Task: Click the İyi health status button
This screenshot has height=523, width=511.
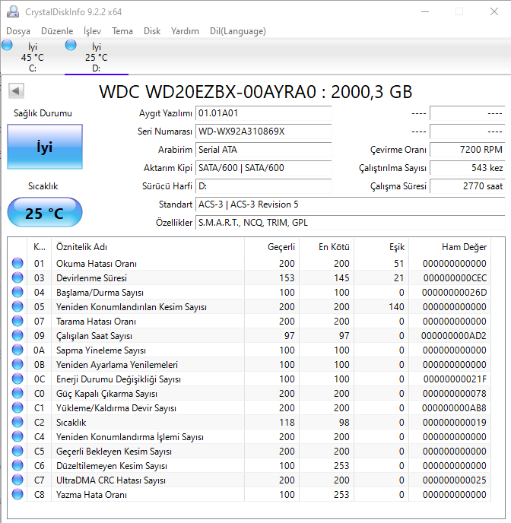Action: [x=45, y=147]
